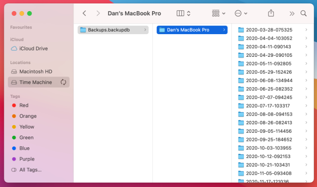This screenshot has height=187, width=317.
Task: Click the search magnifier icon
Action: click(x=303, y=14)
